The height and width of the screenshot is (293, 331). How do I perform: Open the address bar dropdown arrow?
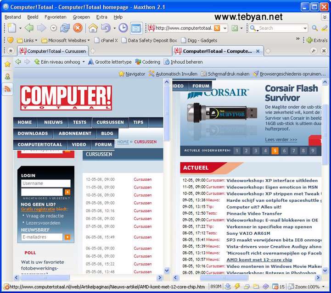[225, 28]
